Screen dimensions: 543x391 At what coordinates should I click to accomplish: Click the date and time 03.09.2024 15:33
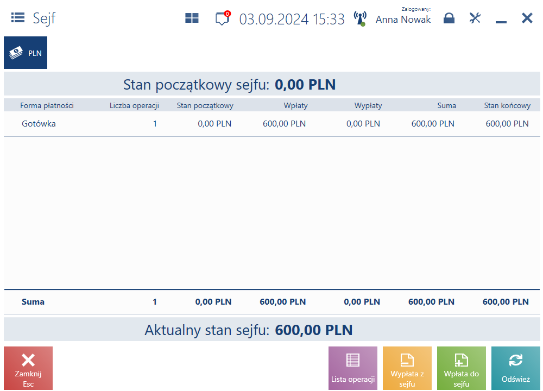[x=292, y=19]
